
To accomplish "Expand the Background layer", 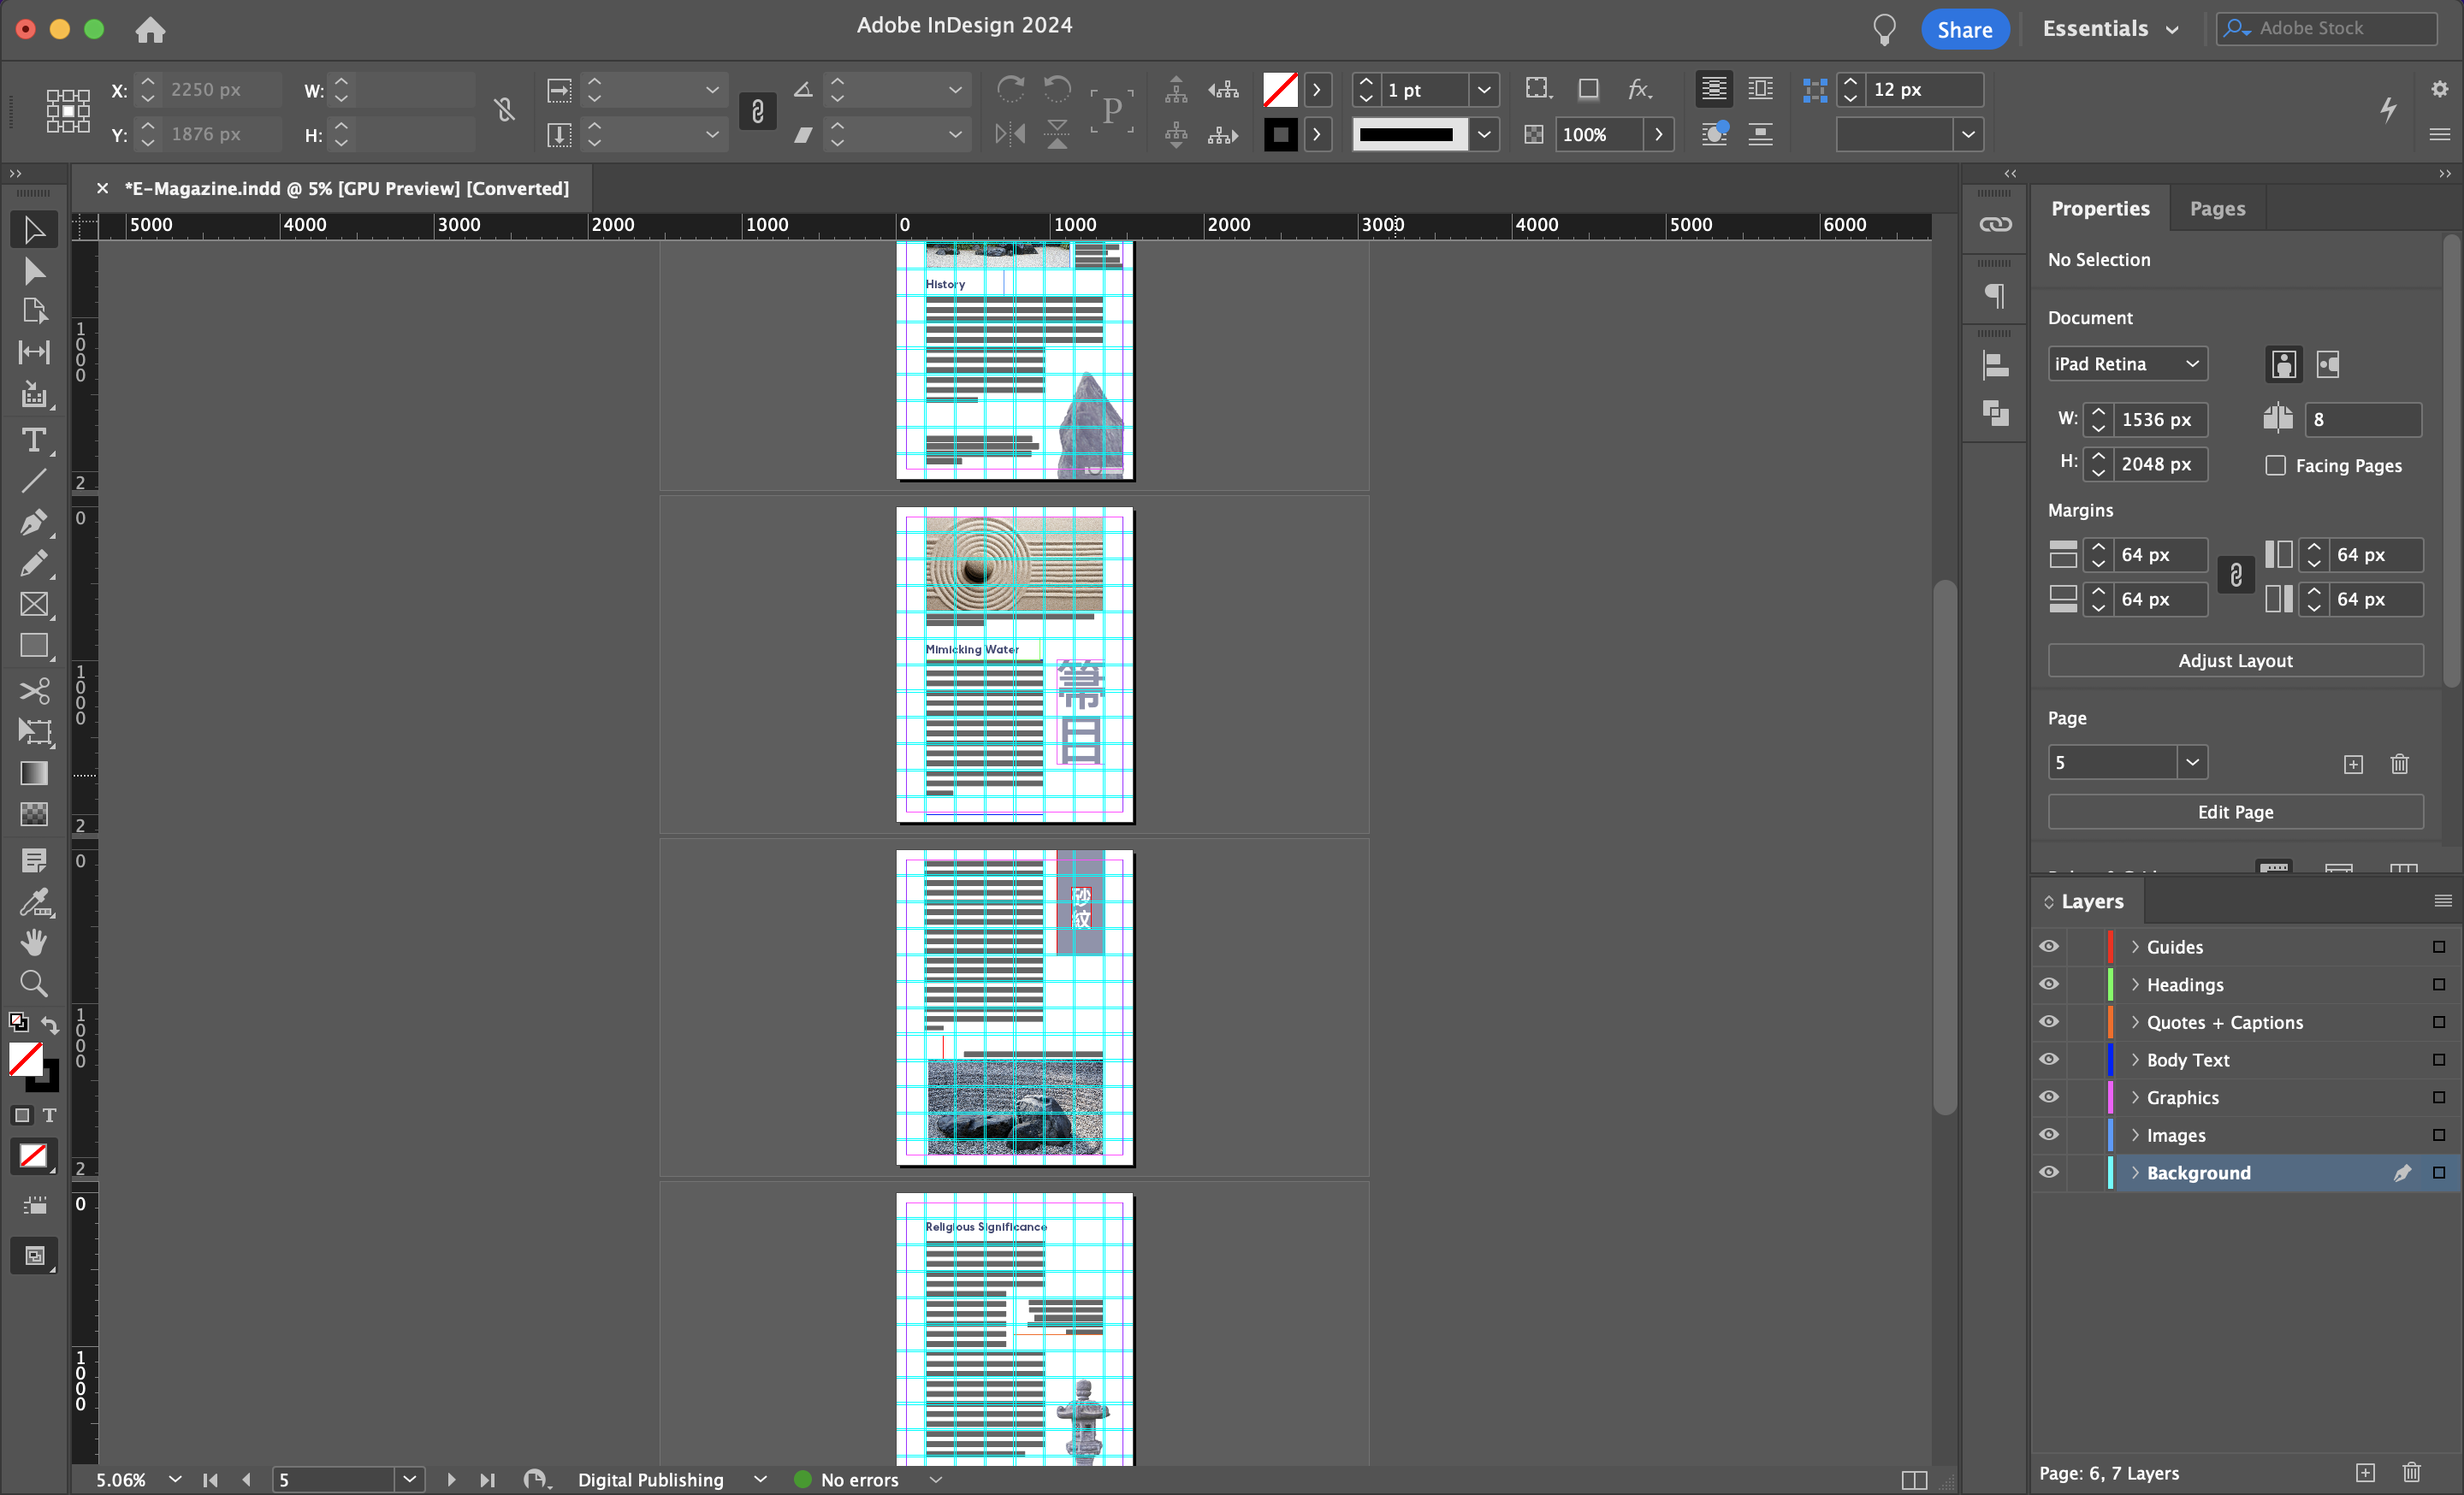I will (2135, 1173).
